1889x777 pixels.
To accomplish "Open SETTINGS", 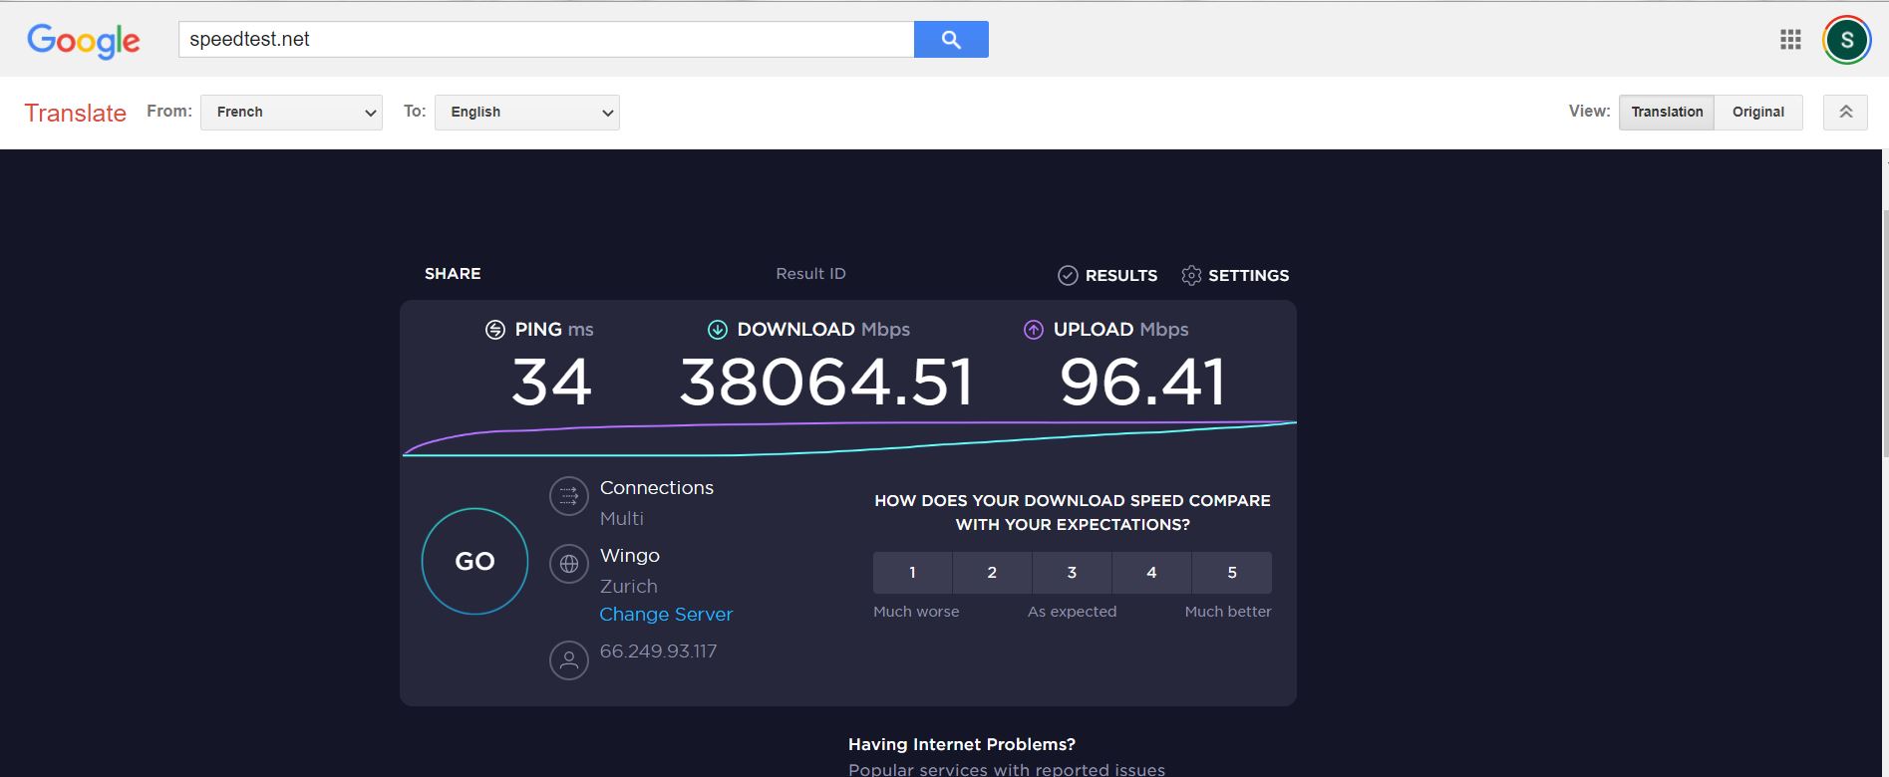I will [1248, 275].
